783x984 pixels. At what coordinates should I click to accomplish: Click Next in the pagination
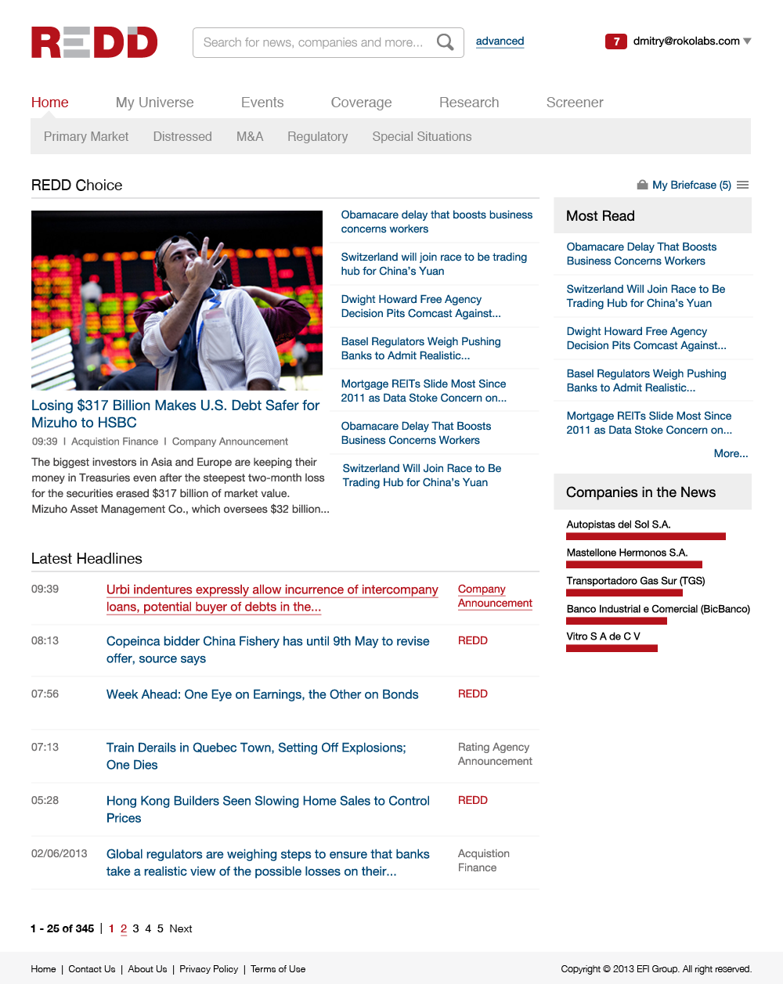click(x=181, y=928)
